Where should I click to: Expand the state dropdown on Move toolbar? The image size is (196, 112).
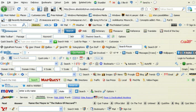[x=70, y=91]
